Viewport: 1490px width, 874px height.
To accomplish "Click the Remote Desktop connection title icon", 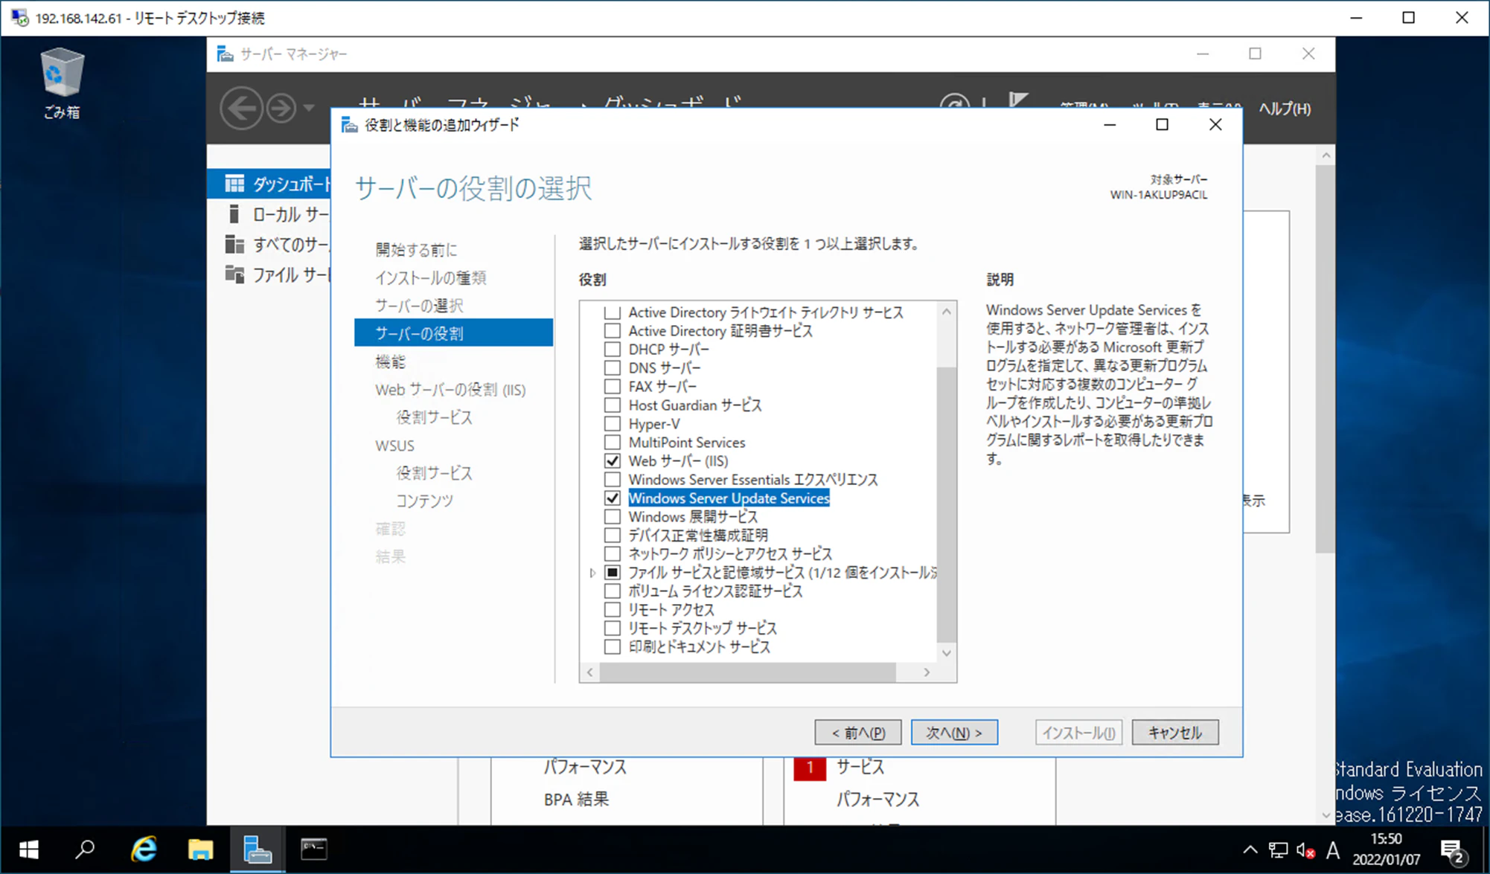I will click(19, 17).
